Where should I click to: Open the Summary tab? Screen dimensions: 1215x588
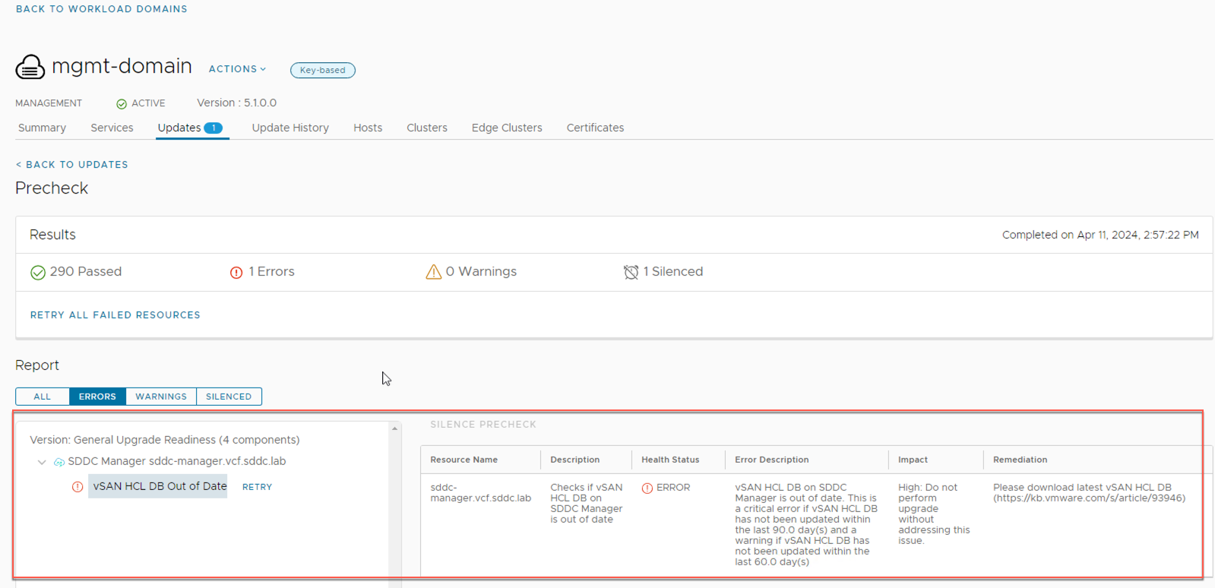tap(42, 128)
